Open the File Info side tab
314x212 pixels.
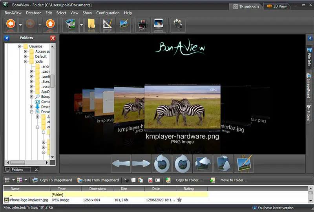(x=309, y=57)
